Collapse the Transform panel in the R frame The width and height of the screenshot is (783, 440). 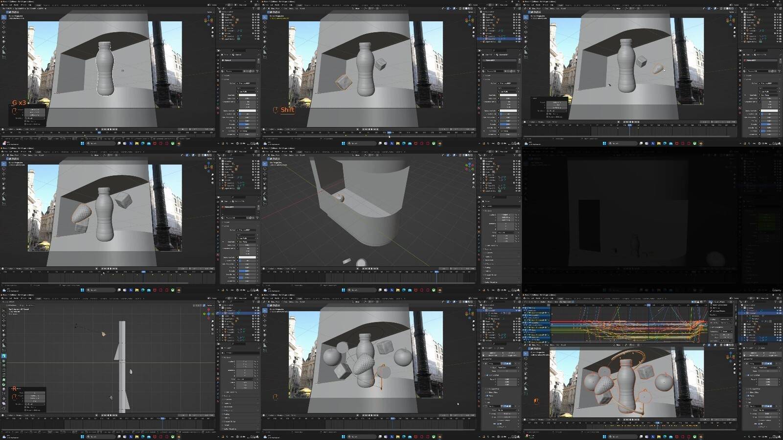pyautogui.click(x=226, y=357)
